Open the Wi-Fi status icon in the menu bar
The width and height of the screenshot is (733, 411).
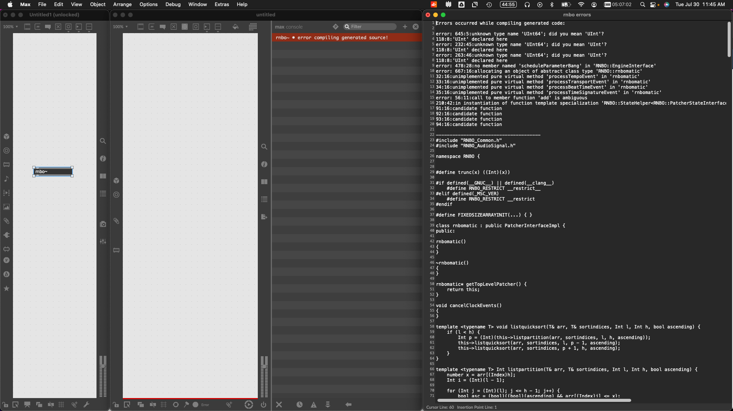(581, 4)
